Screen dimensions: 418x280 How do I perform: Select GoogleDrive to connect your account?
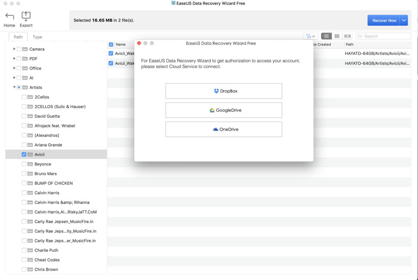pyautogui.click(x=224, y=110)
